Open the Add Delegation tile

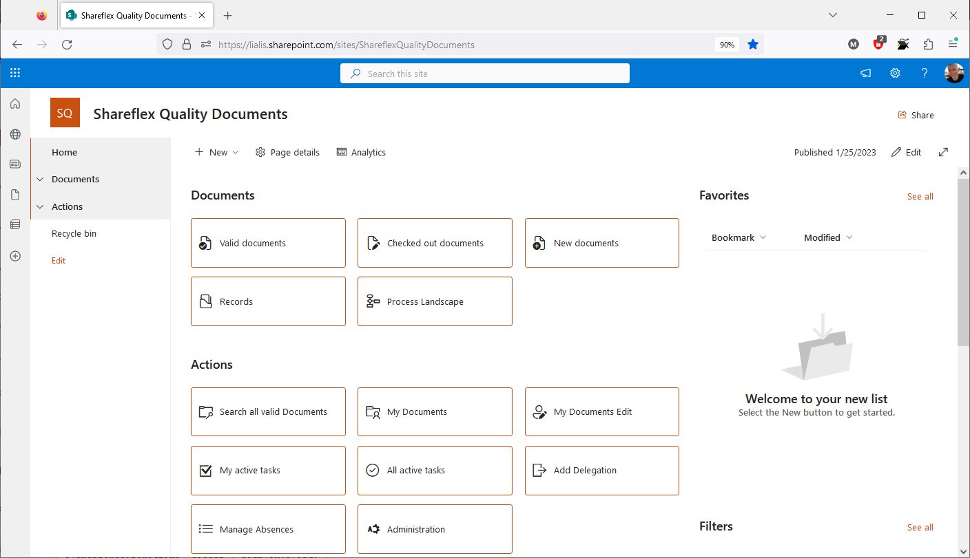point(602,471)
